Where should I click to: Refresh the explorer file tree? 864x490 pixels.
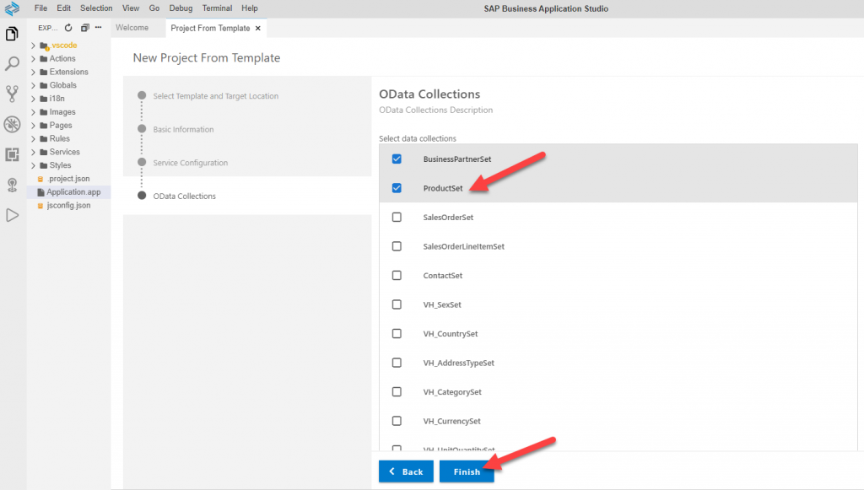click(68, 28)
